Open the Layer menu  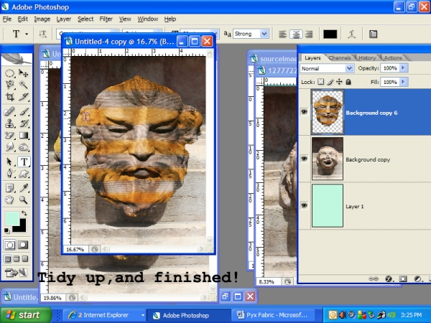63,19
